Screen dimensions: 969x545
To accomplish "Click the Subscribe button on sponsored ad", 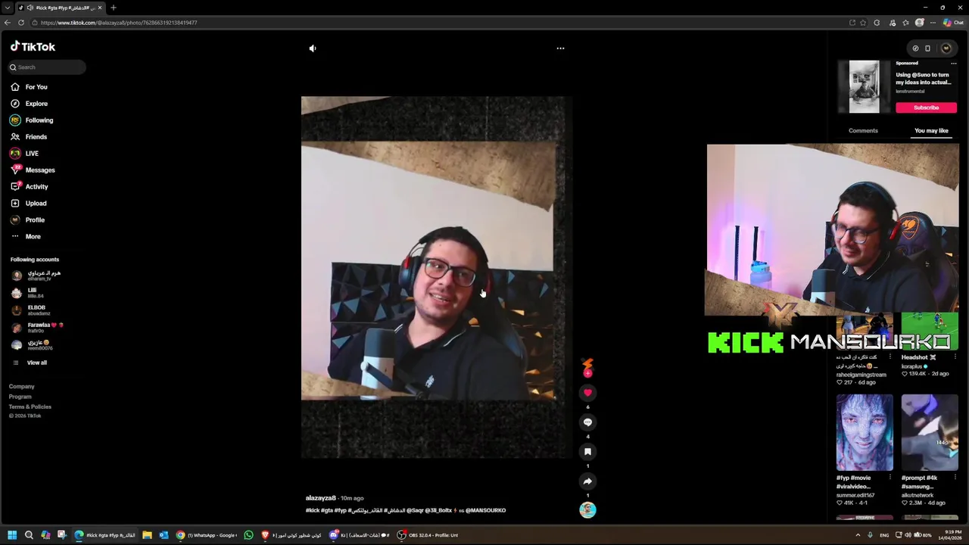I will (926, 107).
